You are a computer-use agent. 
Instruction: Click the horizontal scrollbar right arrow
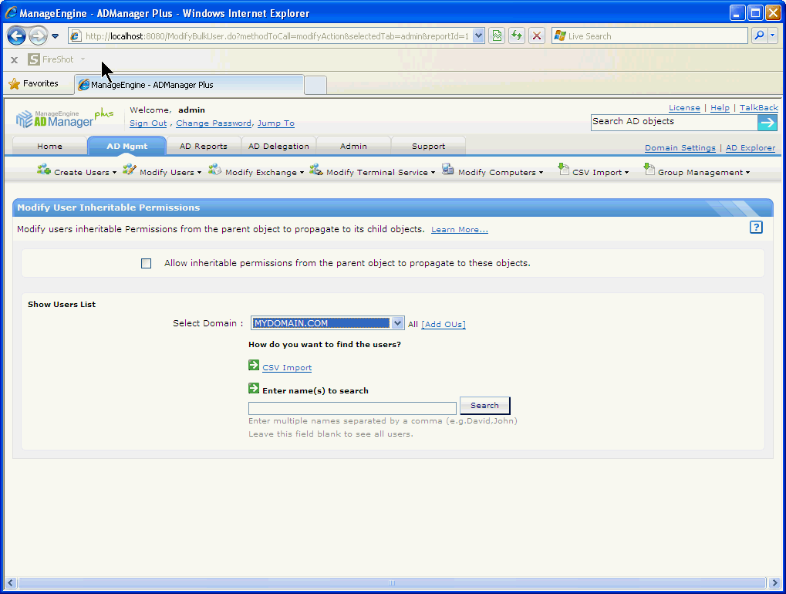pos(774,583)
